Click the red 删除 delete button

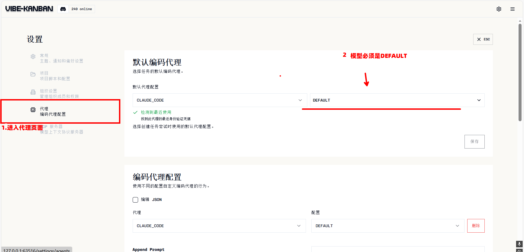[476, 226]
